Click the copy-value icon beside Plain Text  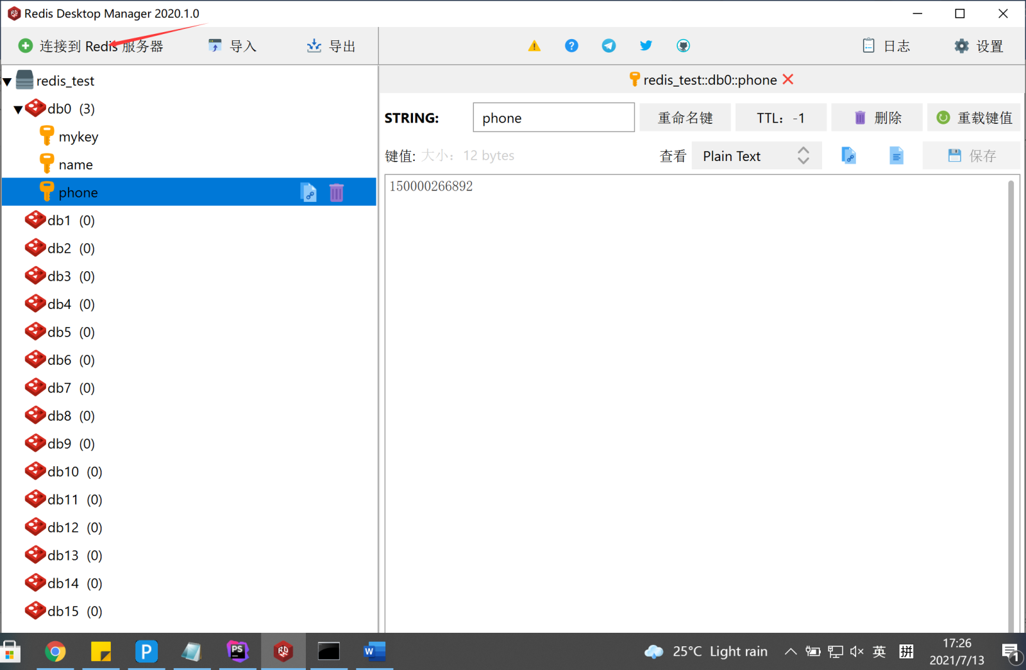(x=848, y=156)
